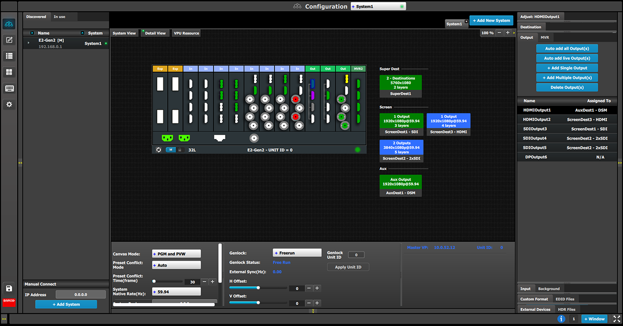
Task: Open the Programming editor icon in sidebar
Action: (9, 40)
